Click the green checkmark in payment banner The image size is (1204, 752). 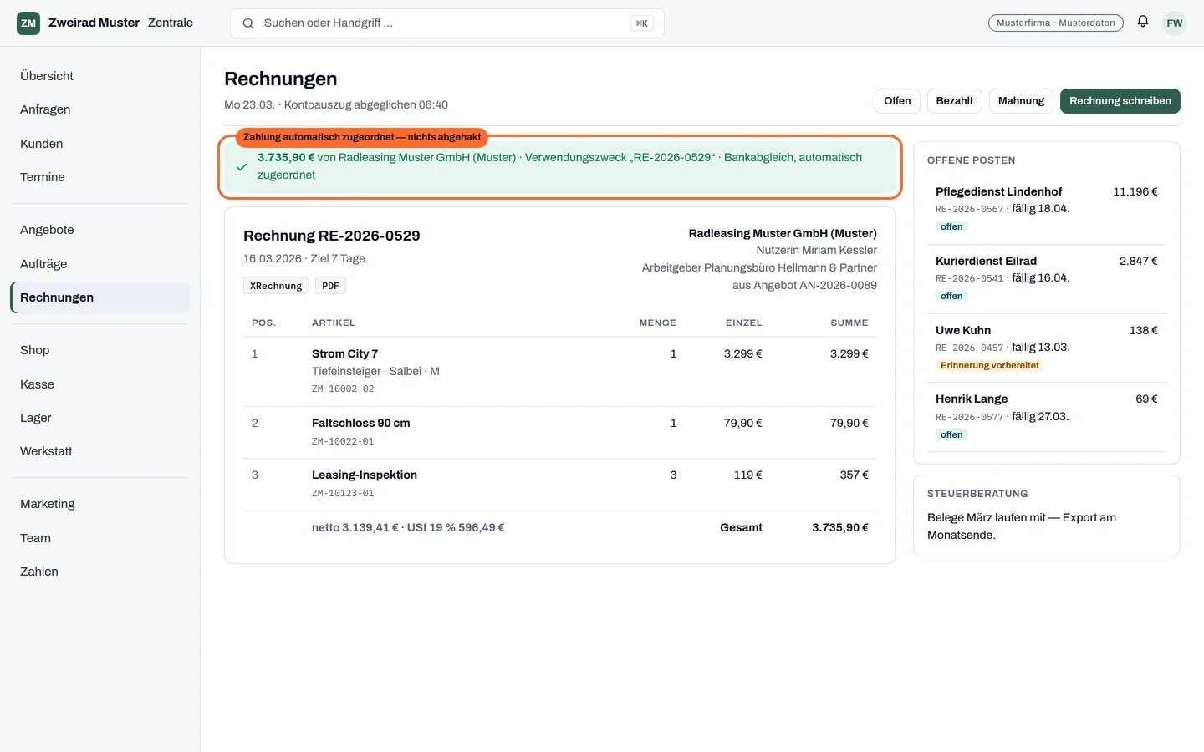tap(242, 167)
